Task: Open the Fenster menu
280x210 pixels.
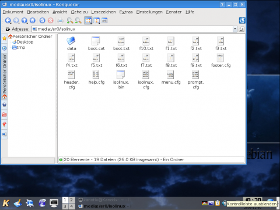Action: [174, 12]
